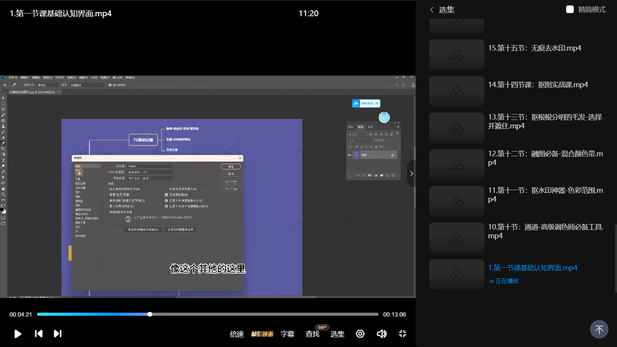Click the scroll-to-top arrow button
617x347 pixels.
599,329
